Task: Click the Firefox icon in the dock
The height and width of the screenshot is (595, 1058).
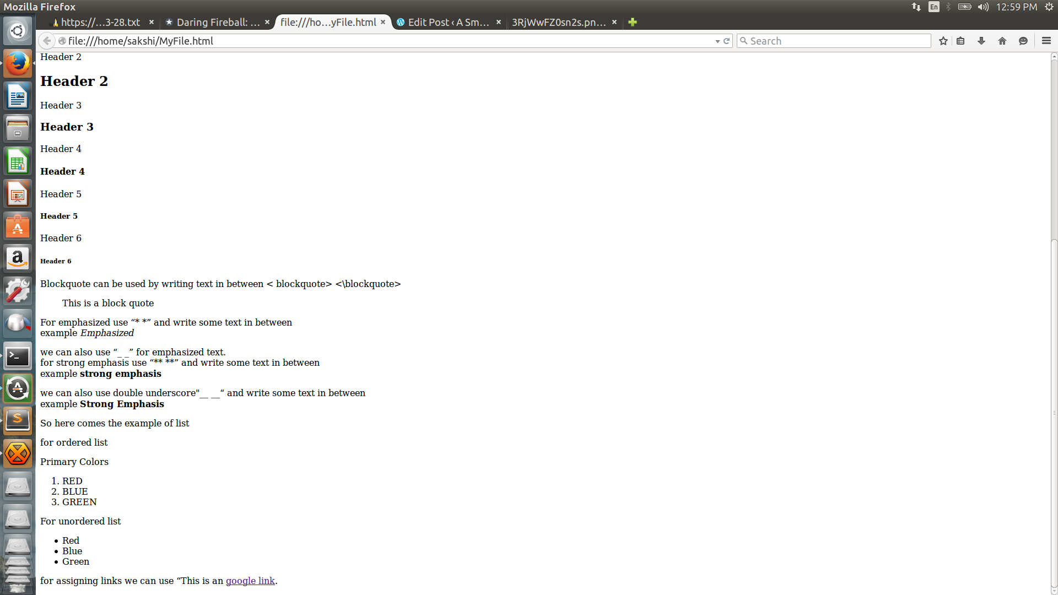Action: pos(18,64)
